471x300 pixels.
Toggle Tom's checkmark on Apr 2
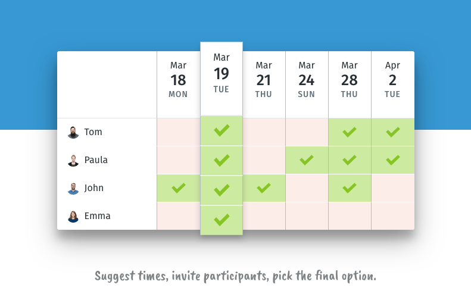(393, 132)
